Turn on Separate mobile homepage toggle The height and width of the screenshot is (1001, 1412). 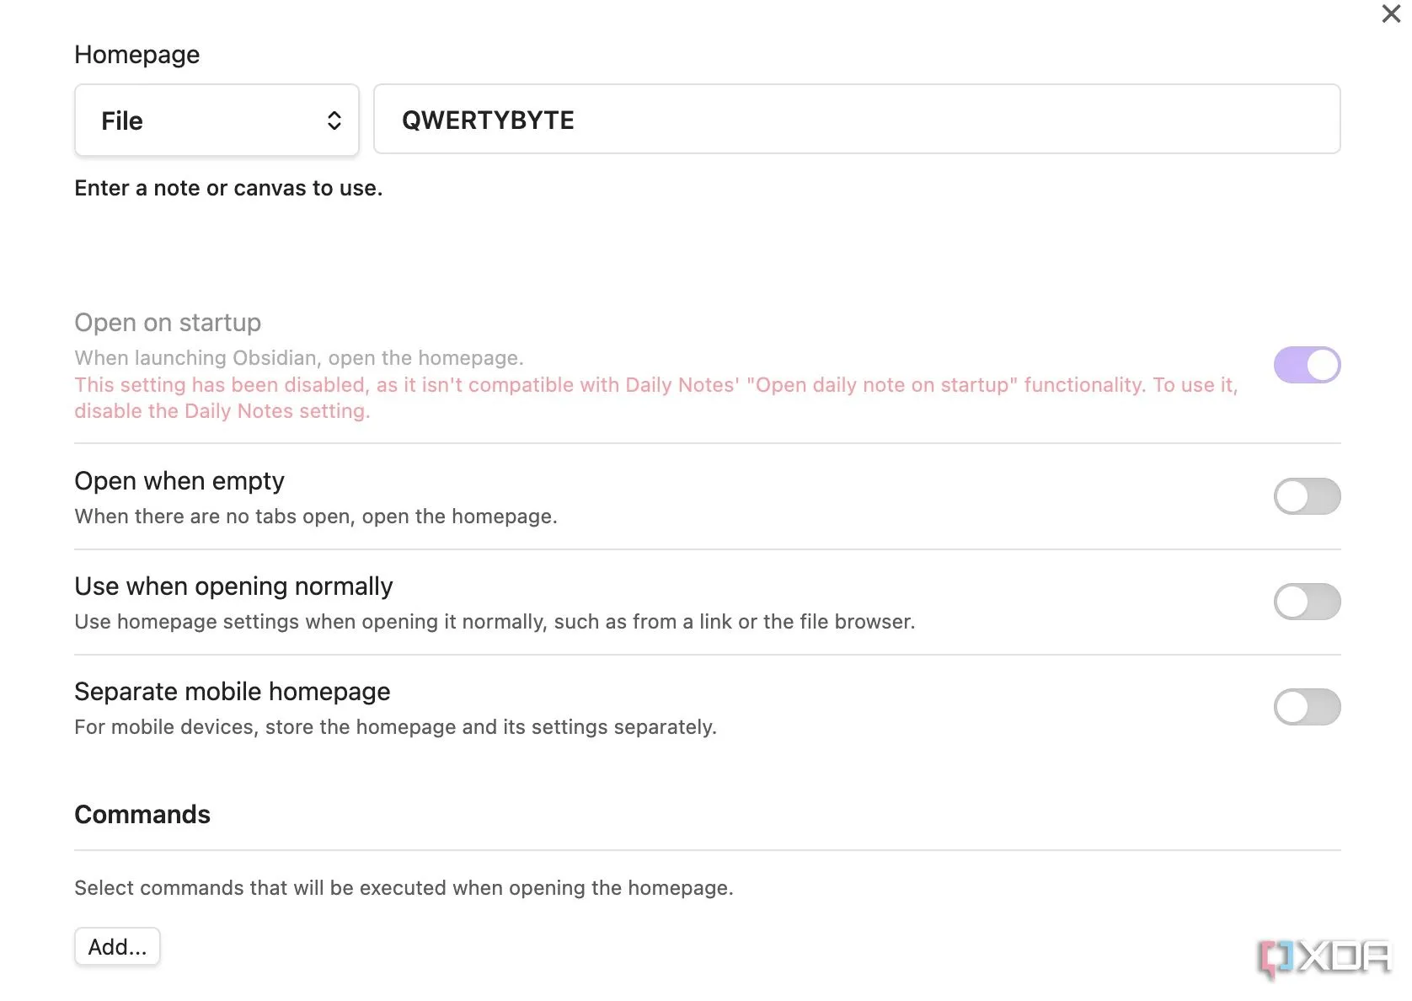pyautogui.click(x=1307, y=707)
